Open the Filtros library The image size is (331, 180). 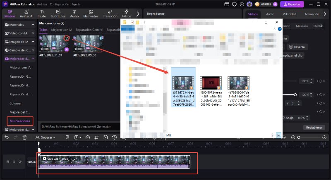click(127, 14)
